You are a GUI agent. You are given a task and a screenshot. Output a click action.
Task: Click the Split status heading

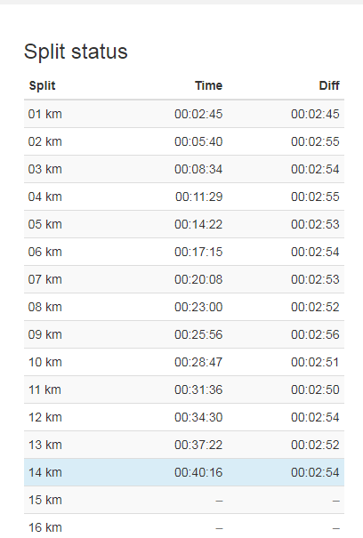(76, 52)
